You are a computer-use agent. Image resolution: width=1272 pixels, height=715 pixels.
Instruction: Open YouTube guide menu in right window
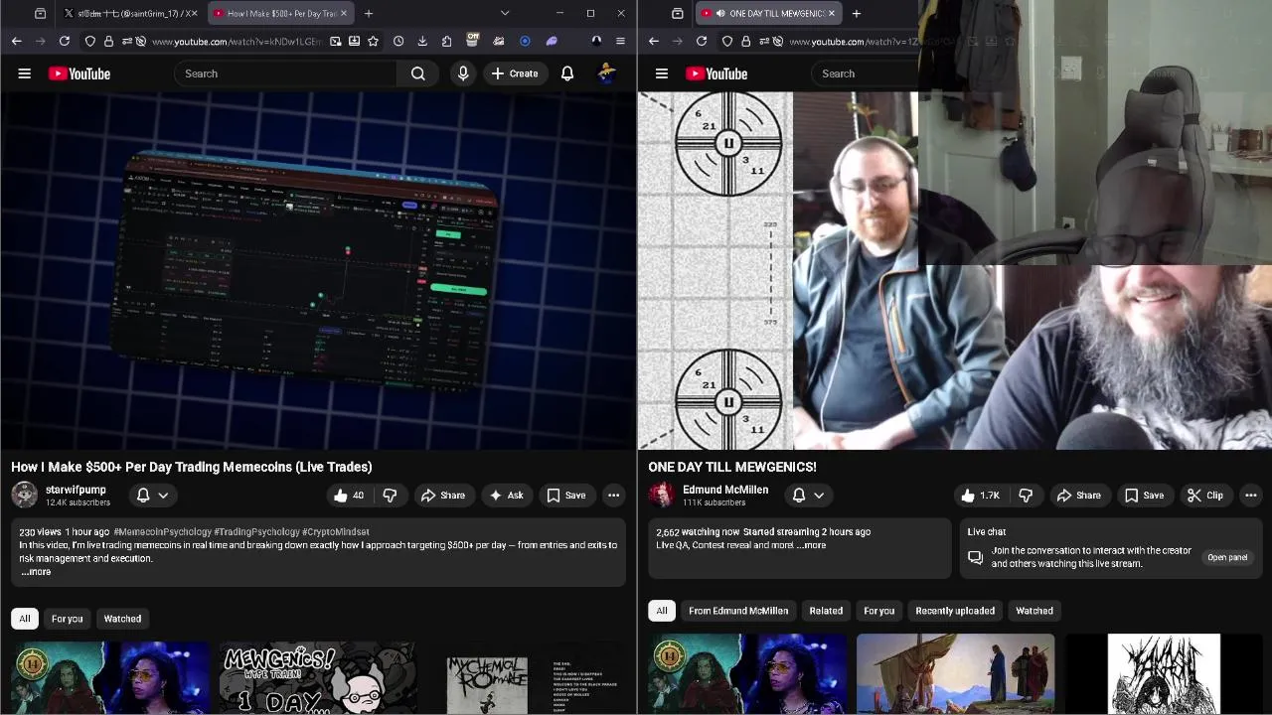662,73
